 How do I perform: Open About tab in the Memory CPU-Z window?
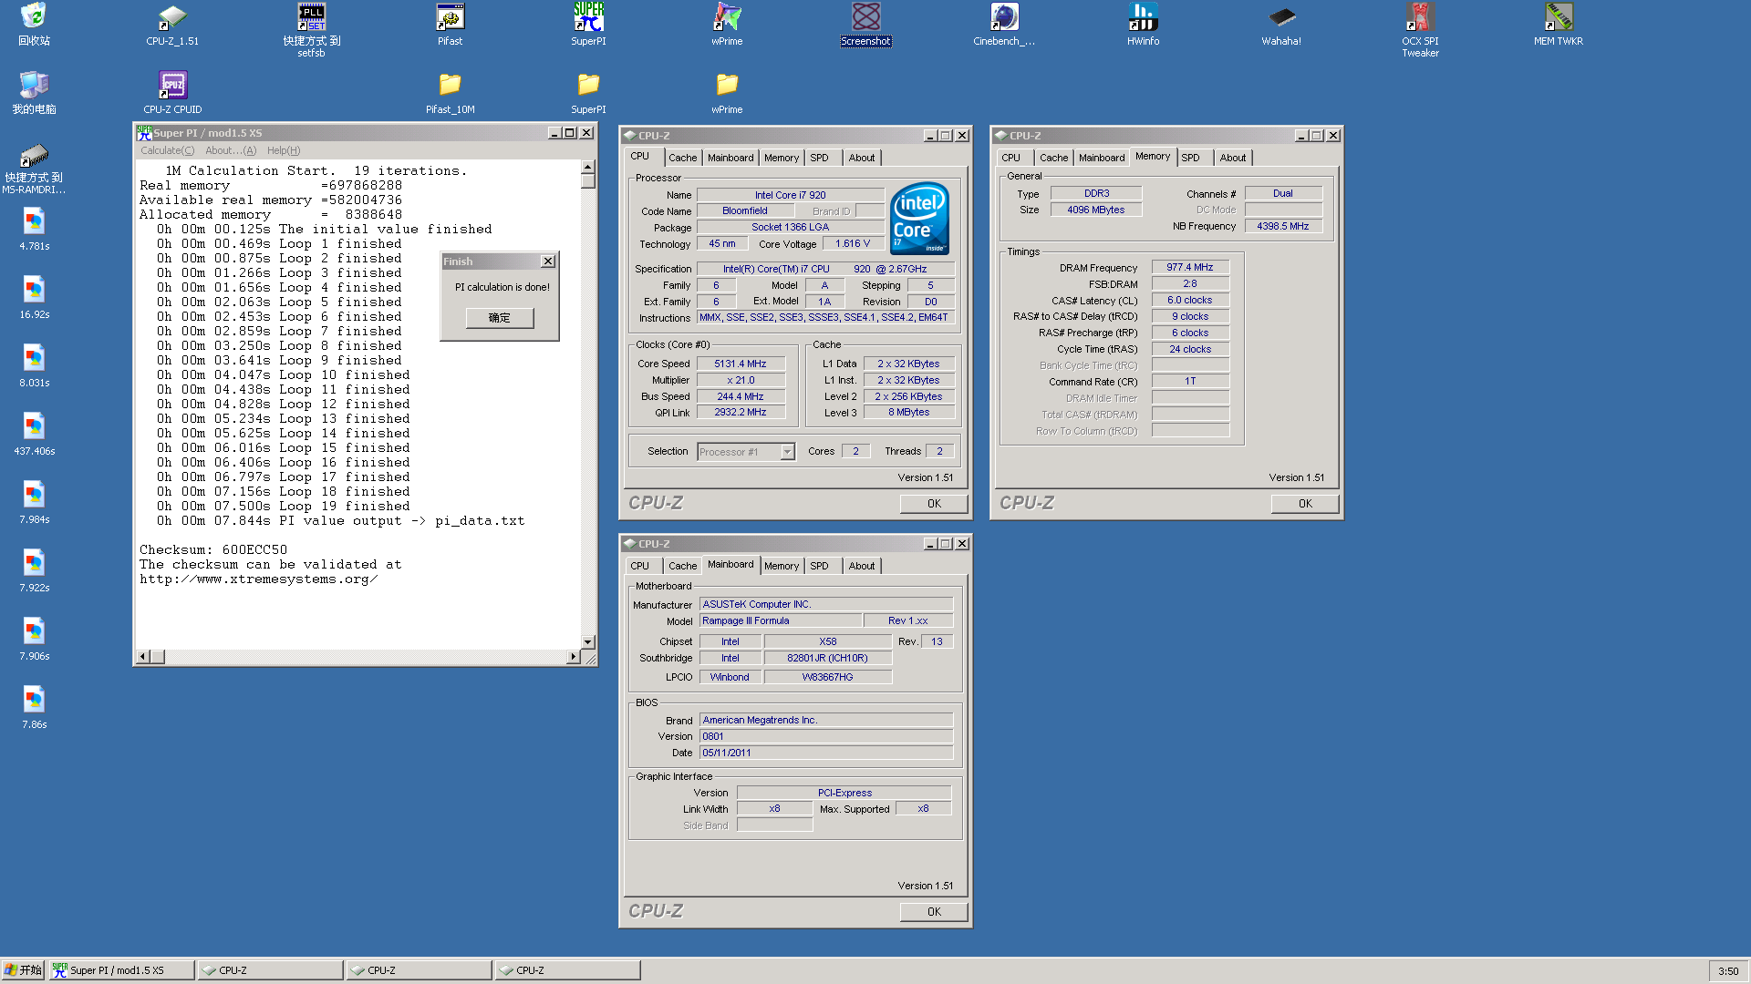pos(1232,158)
